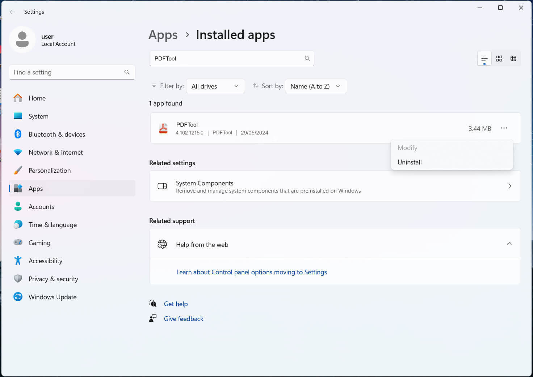
Task: Open Home in the sidebar
Action: click(x=72, y=98)
